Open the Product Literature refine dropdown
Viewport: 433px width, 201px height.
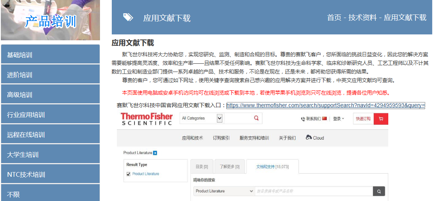(x=224, y=191)
